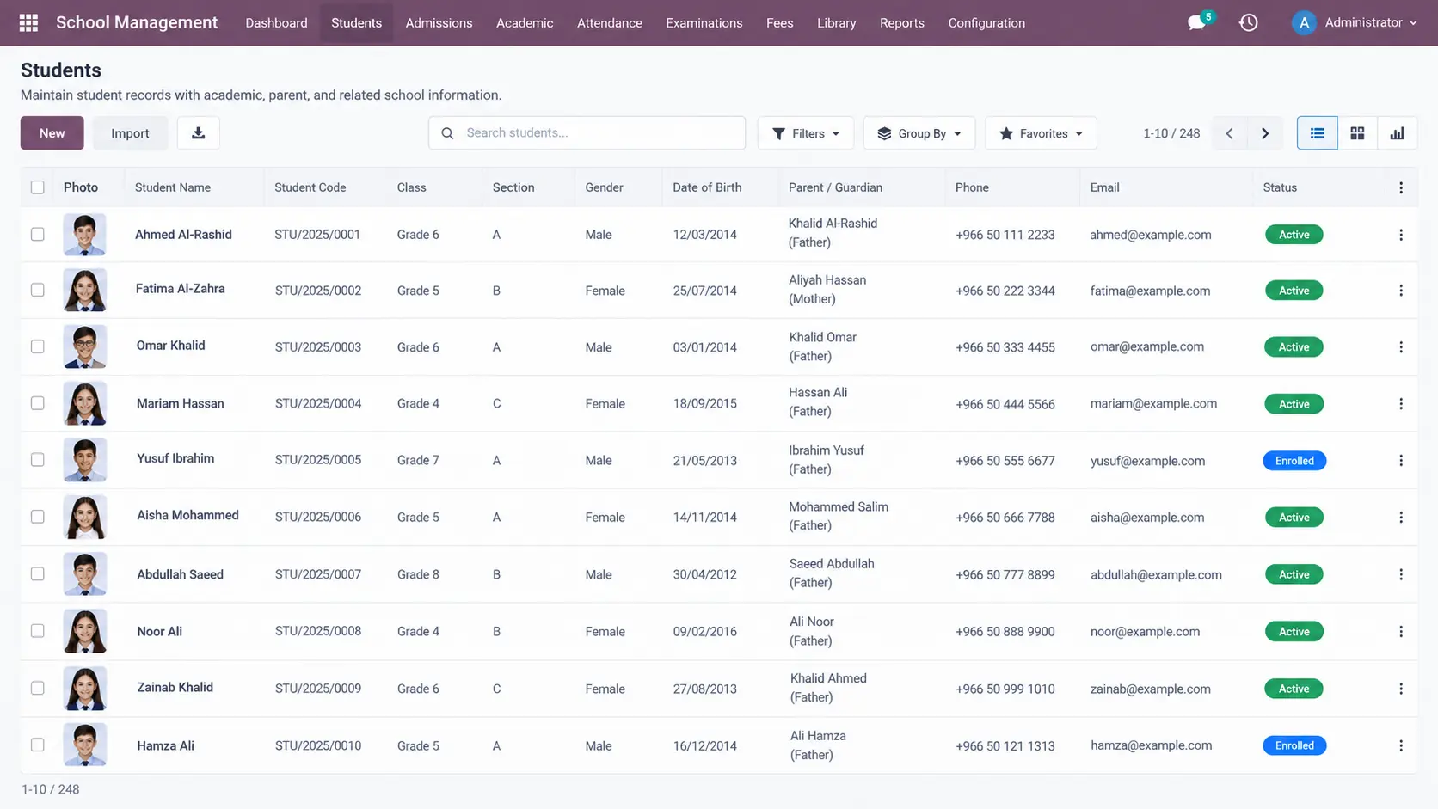
Task: Click the email hamza@example.com
Action: (x=1151, y=745)
